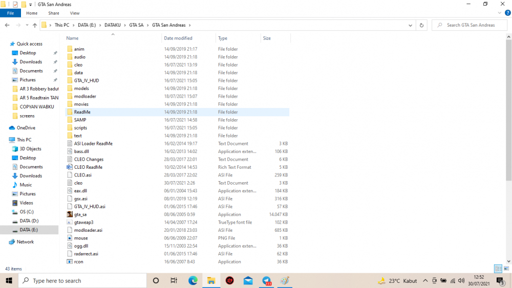Open Microsoft Edge from the taskbar
The image size is (512, 288).
(x=193, y=280)
